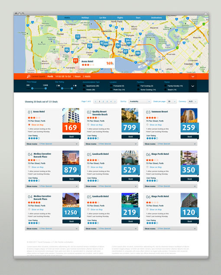Viewport: 221px width, 275px height.
Task: Click the magnifier icon beside Current Search
Action: [x=29, y=76]
